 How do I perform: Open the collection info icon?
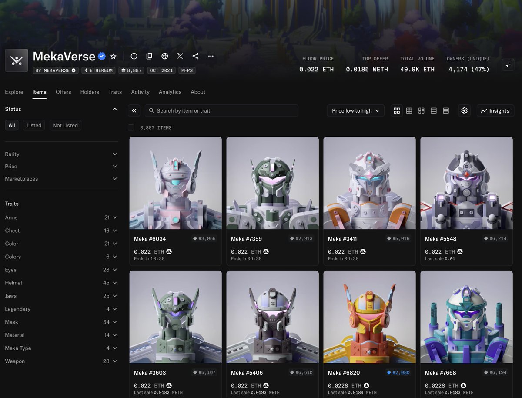coord(134,56)
